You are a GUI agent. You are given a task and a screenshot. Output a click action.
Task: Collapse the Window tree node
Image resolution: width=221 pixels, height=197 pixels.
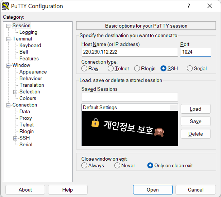coord(8,65)
